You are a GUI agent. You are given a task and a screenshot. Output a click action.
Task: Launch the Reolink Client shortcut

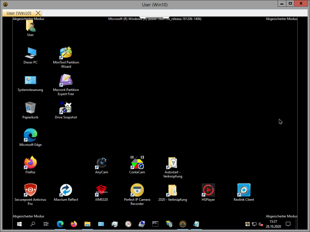[244, 191]
